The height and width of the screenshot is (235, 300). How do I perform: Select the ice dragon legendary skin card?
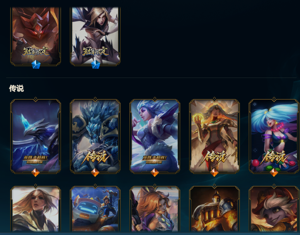[x=36, y=136]
